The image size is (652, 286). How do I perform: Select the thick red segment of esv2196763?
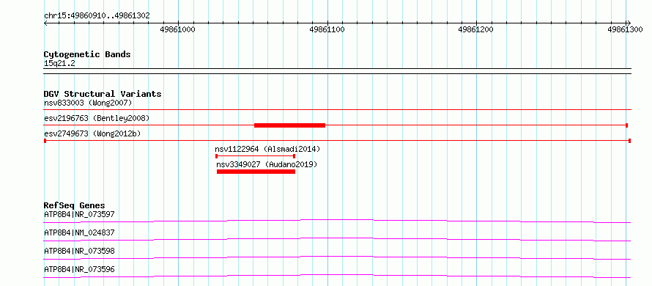289,125
